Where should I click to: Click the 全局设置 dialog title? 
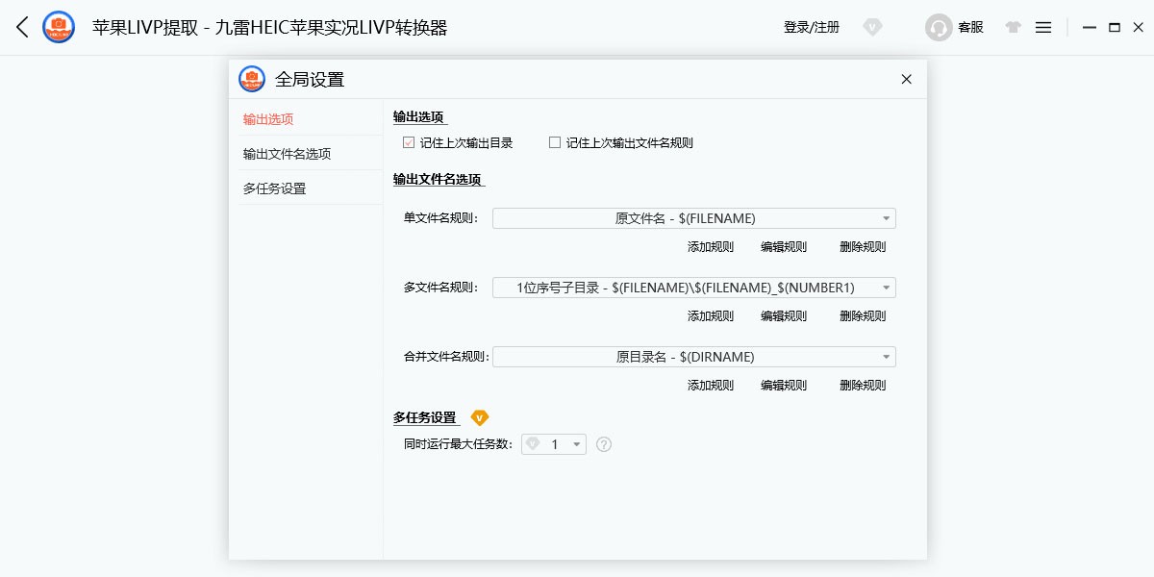310,80
